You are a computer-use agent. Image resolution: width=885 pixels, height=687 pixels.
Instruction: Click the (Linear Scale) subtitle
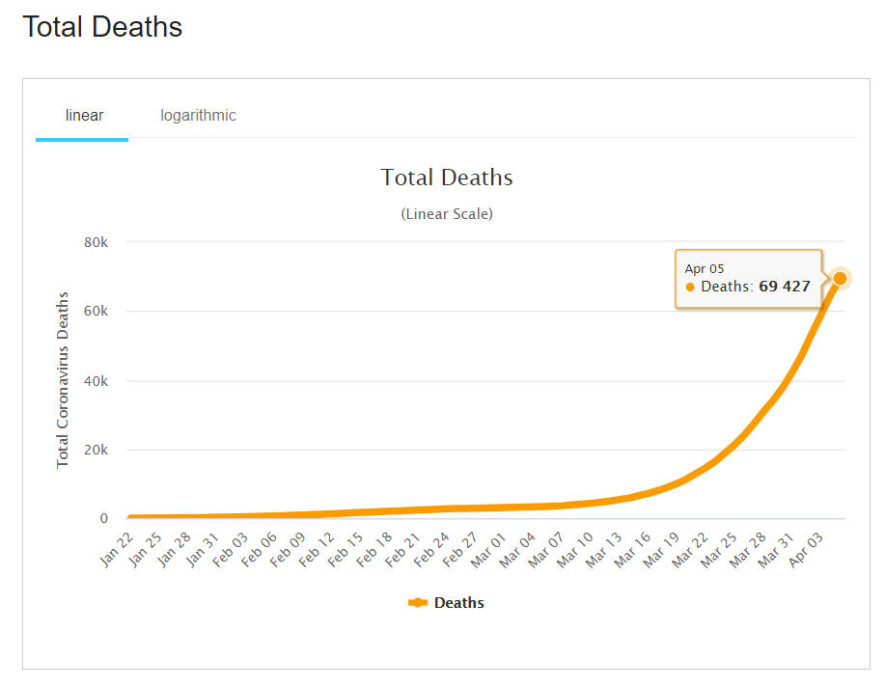pos(447,214)
